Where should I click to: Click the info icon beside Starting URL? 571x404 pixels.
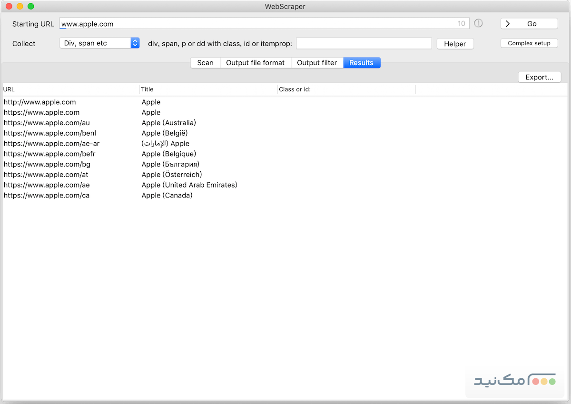(x=478, y=23)
